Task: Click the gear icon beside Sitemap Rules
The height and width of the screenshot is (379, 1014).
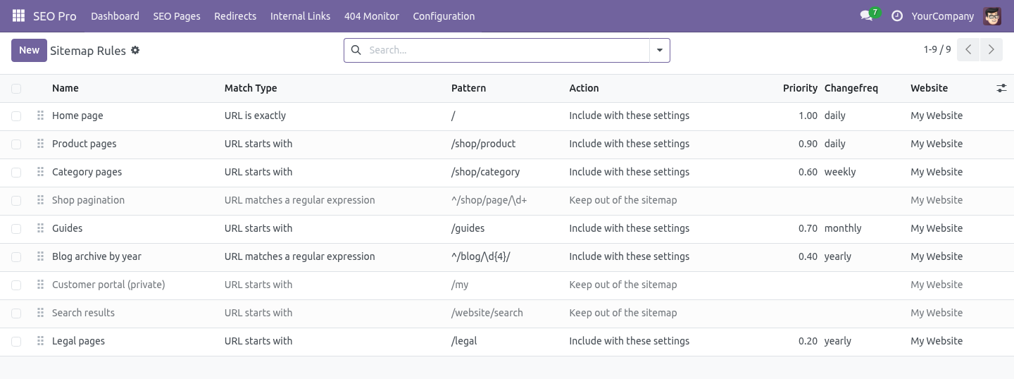Action: point(135,50)
